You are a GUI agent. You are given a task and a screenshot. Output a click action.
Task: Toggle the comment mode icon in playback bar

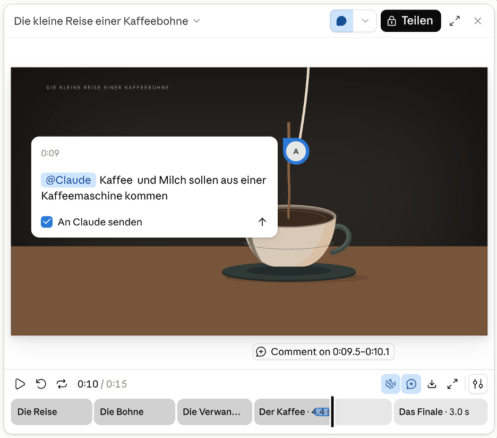click(x=411, y=384)
